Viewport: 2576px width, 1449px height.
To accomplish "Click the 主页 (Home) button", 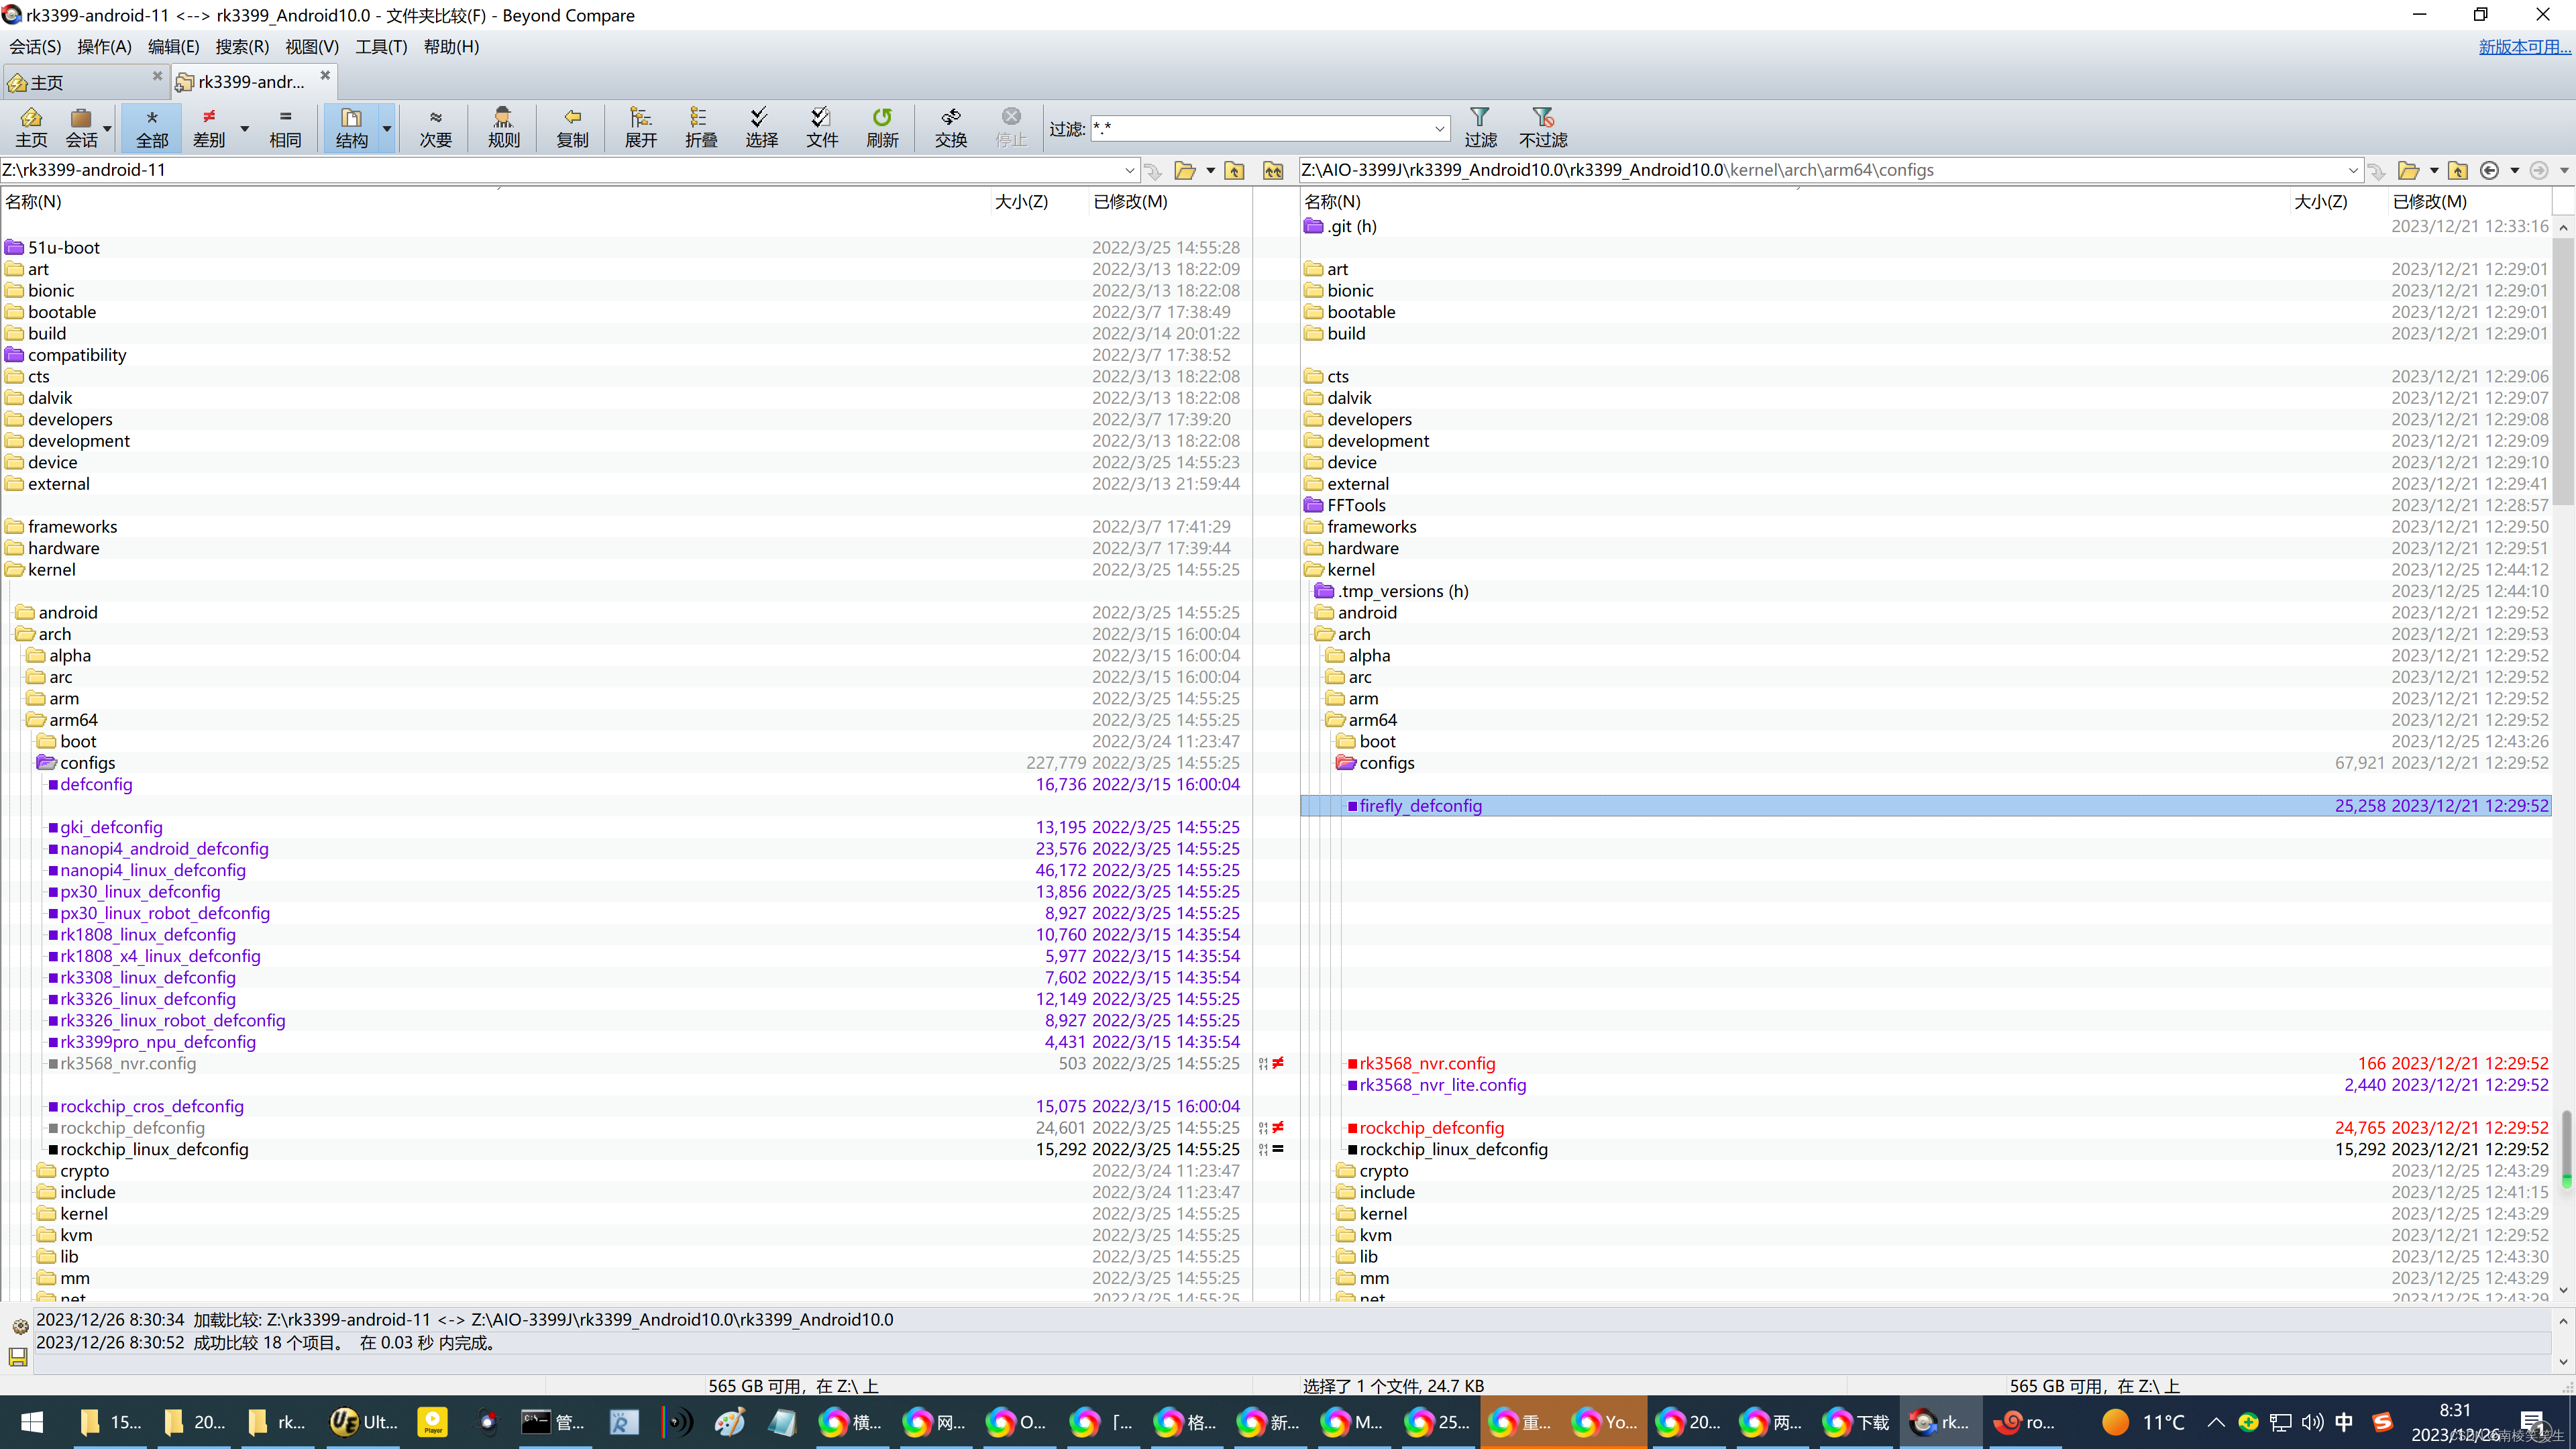I will 32,125.
